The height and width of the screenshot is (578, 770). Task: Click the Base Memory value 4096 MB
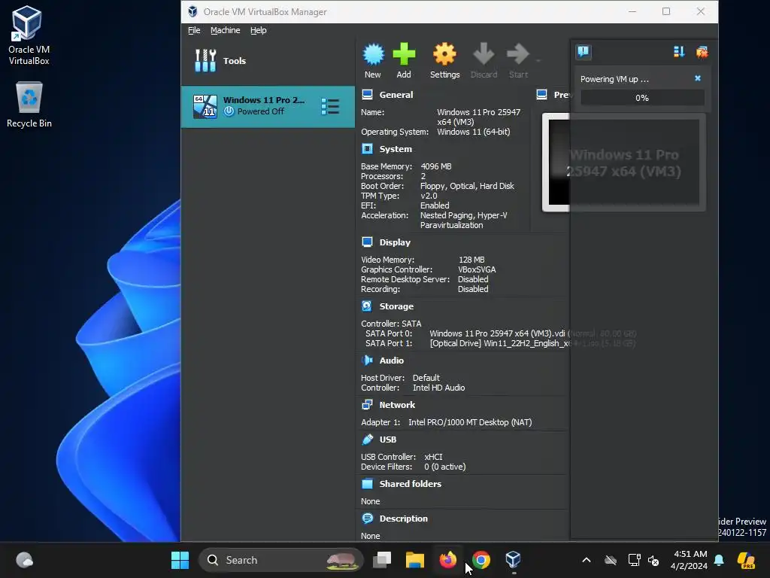[x=435, y=166]
